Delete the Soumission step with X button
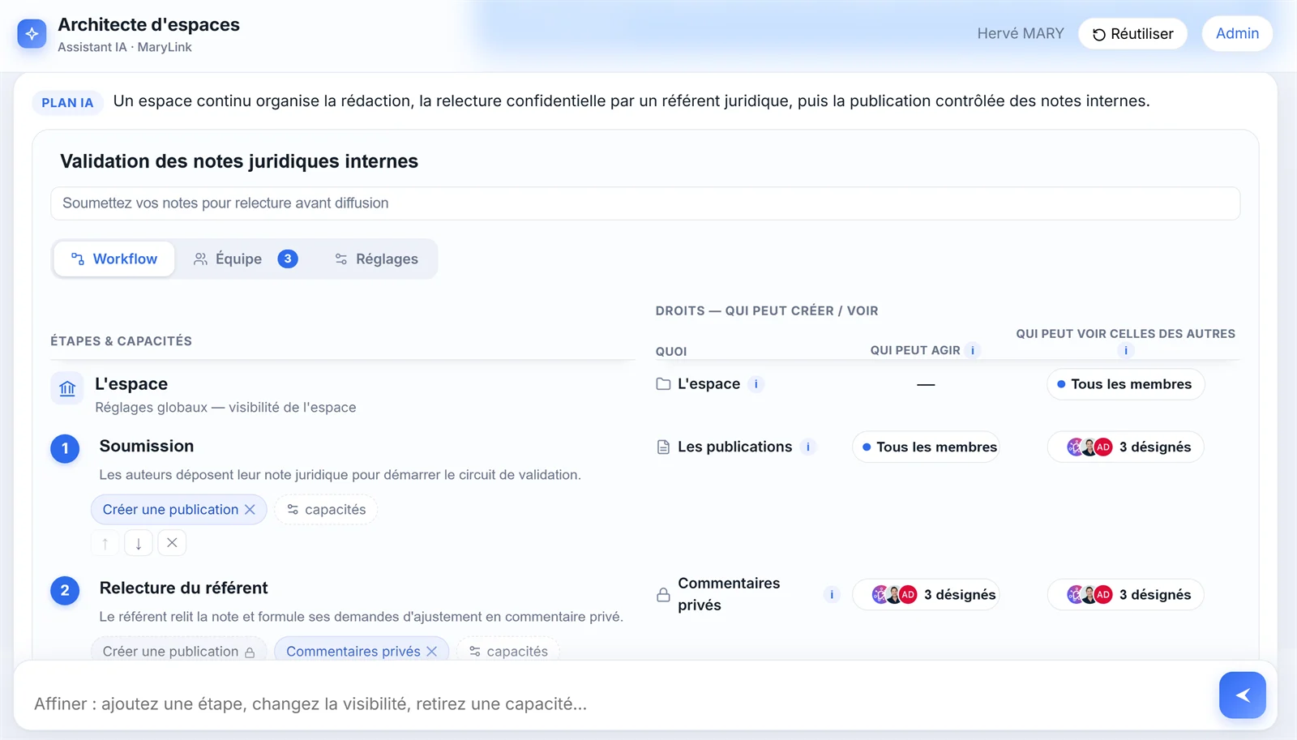 (172, 543)
